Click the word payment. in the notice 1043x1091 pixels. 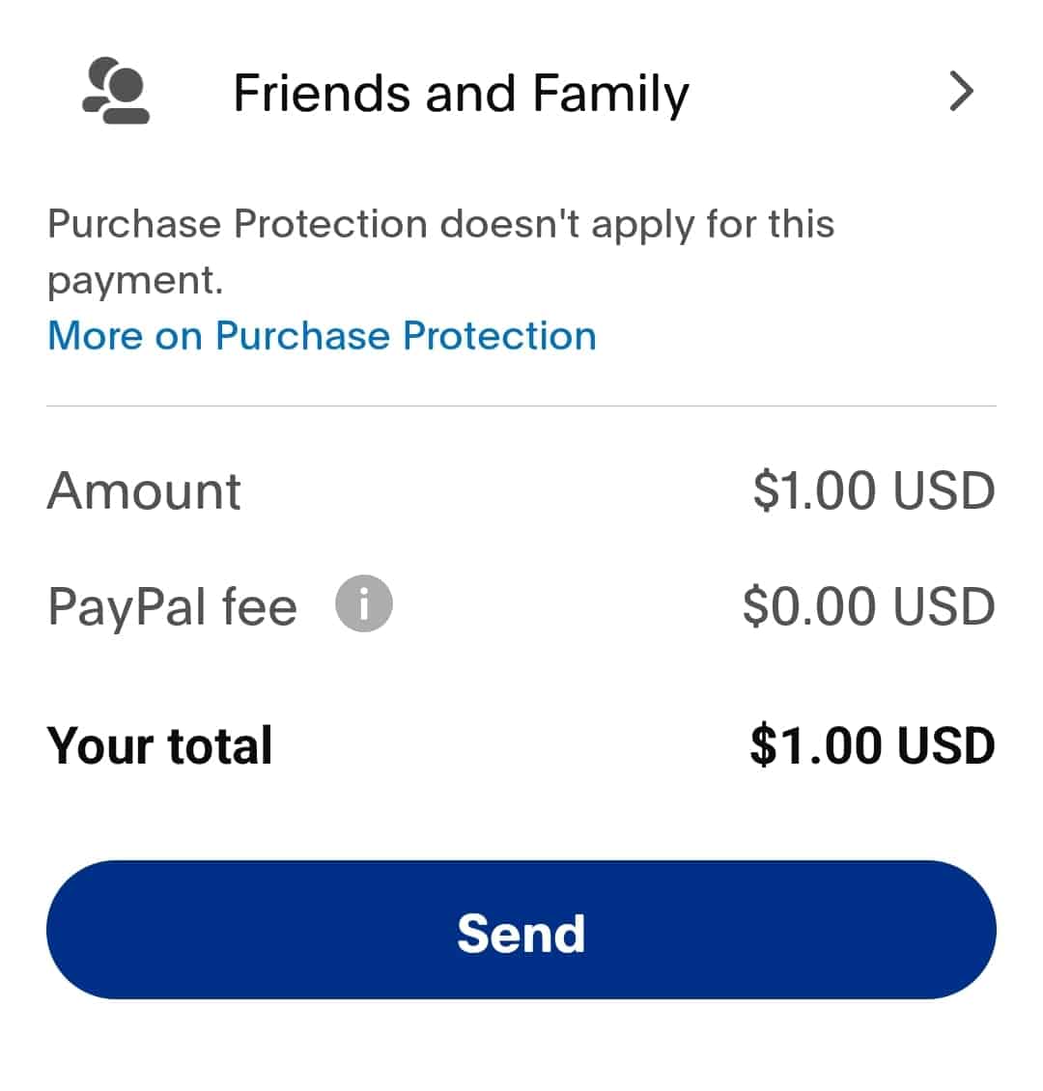(x=135, y=281)
